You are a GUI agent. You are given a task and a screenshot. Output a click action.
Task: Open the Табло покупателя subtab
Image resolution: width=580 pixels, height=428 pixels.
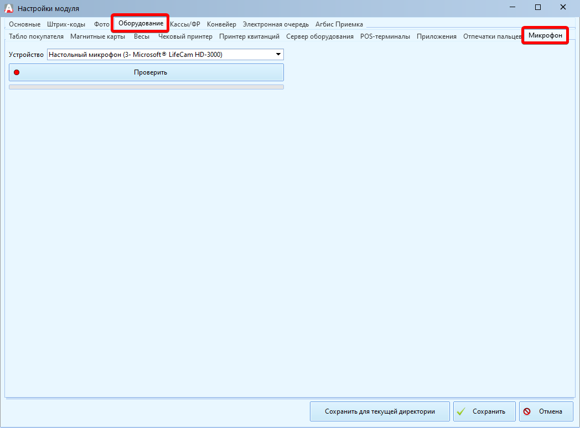click(37, 36)
